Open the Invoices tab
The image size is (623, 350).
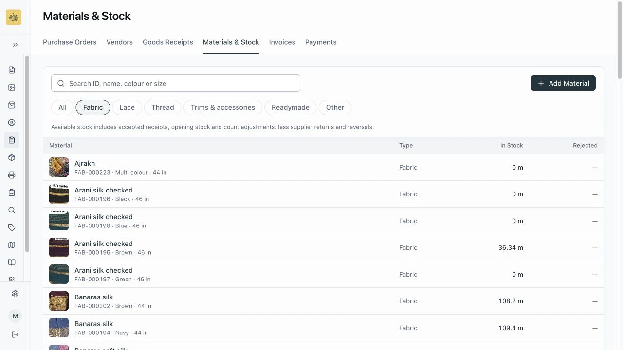[x=282, y=42]
